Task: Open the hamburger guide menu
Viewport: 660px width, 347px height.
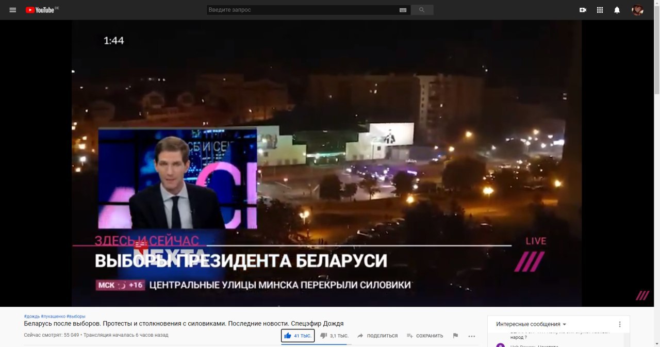Action: coord(13,10)
